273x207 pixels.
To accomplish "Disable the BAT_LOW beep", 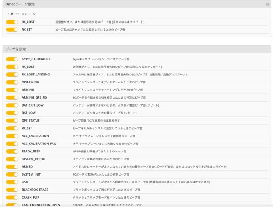I will pos(12,113).
